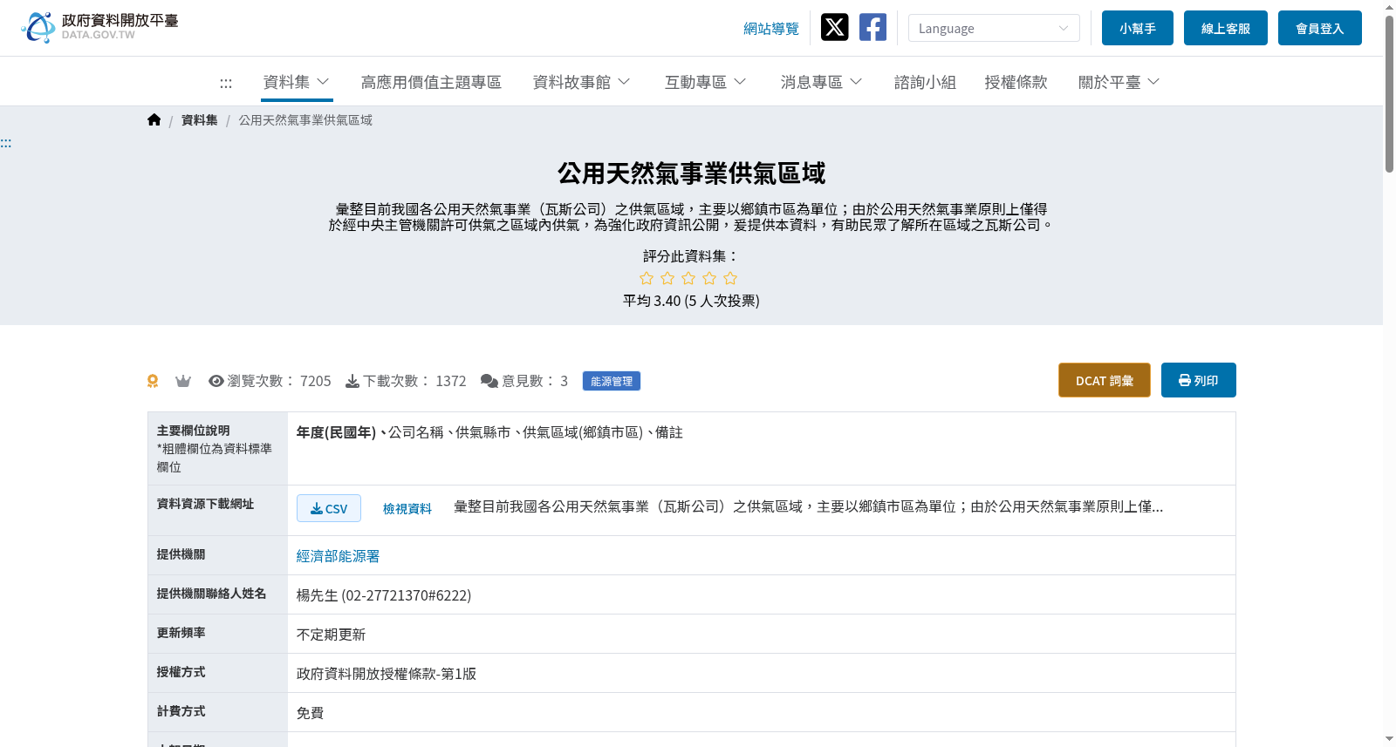The width and height of the screenshot is (1396, 747).
Task: Click the heading 公用天然氣事業供氣區域
Action: (x=691, y=173)
